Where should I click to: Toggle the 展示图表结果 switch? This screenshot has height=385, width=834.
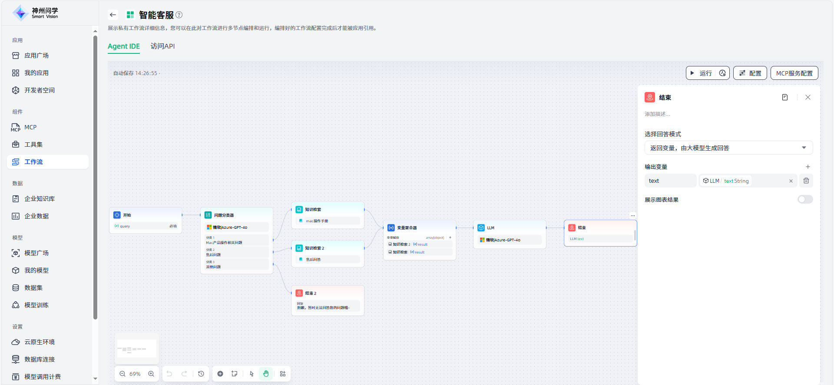(x=805, y=199)
